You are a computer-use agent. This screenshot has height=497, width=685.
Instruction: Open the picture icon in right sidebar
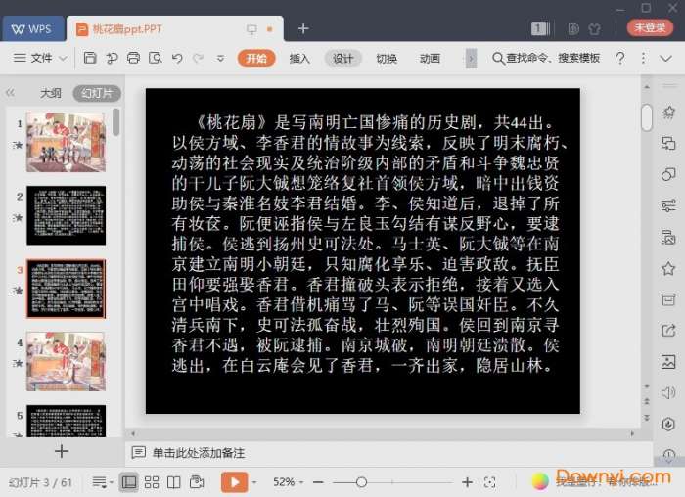668,362
